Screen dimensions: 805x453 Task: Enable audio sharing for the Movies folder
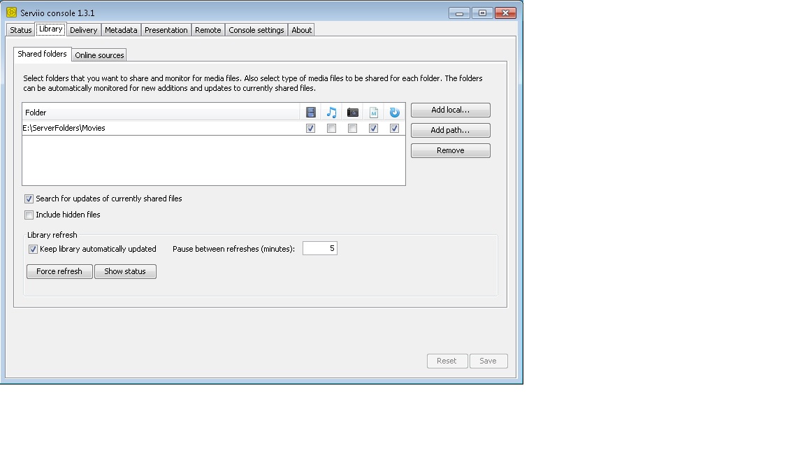(x=332, y=129)
